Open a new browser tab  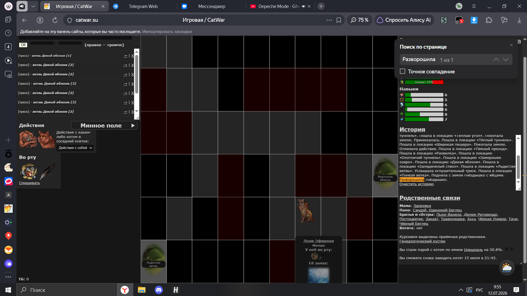321,6
